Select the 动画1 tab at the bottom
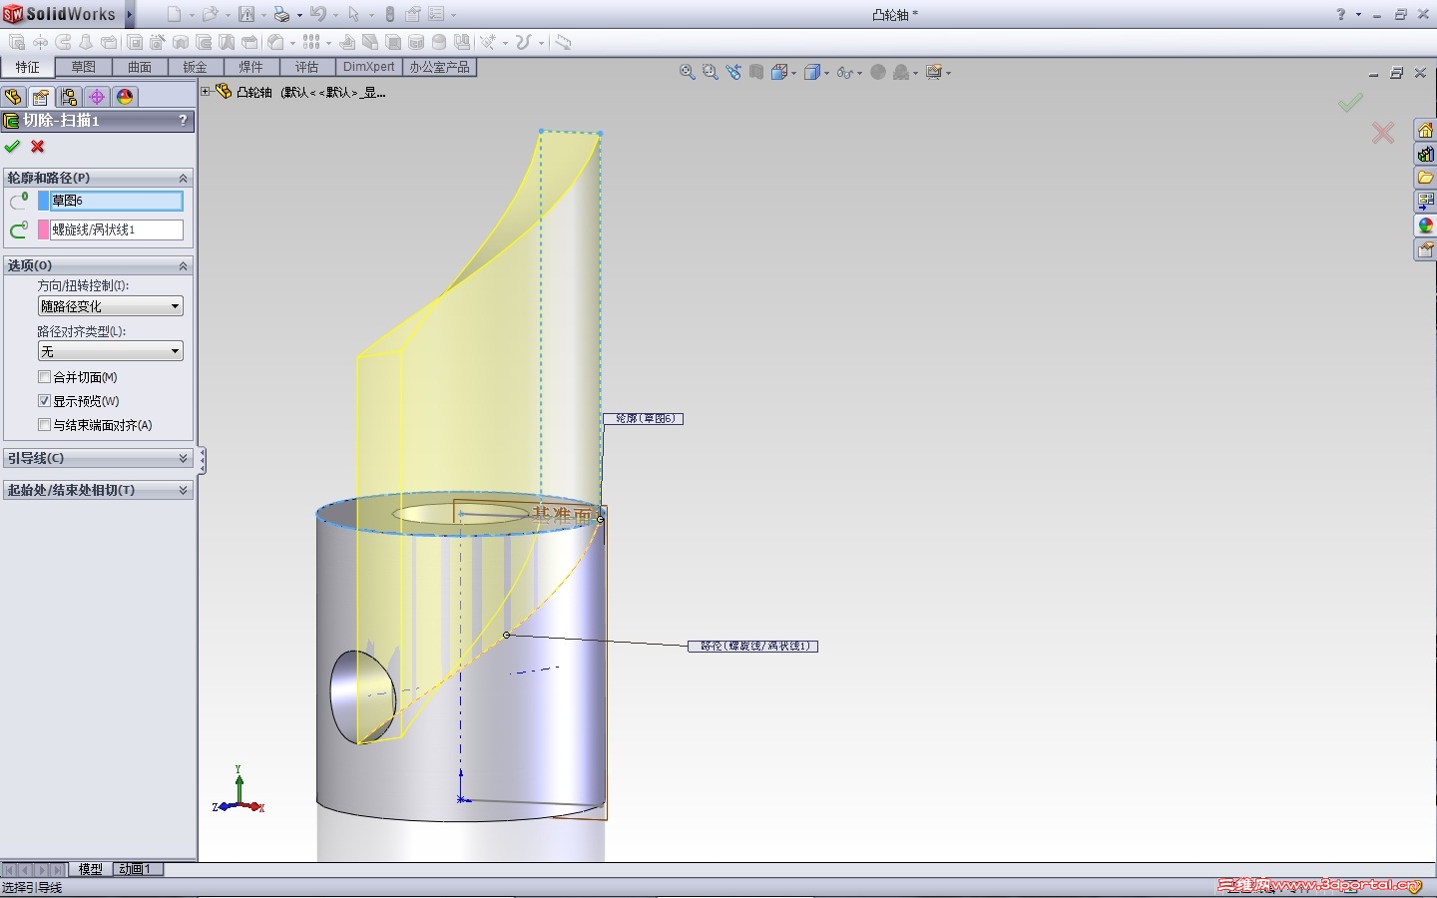 pyautogui.click(x=138, y=869)
